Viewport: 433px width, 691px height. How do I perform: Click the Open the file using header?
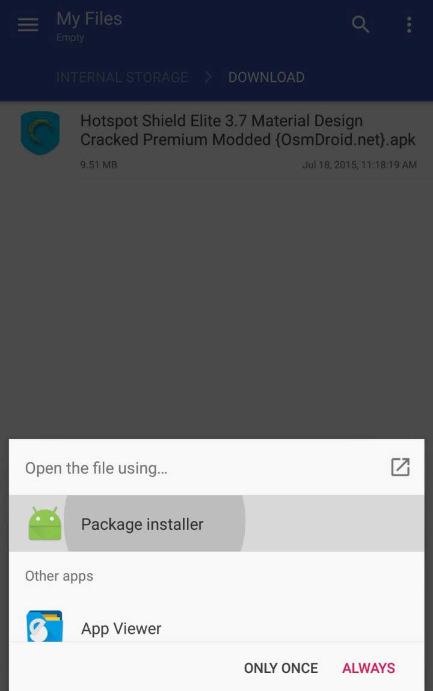[96, 468]
